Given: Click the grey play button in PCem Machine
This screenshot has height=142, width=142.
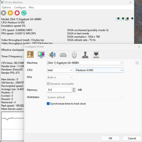Looking at the screenshot, I should pyautogui.click(x=4, y=13).
